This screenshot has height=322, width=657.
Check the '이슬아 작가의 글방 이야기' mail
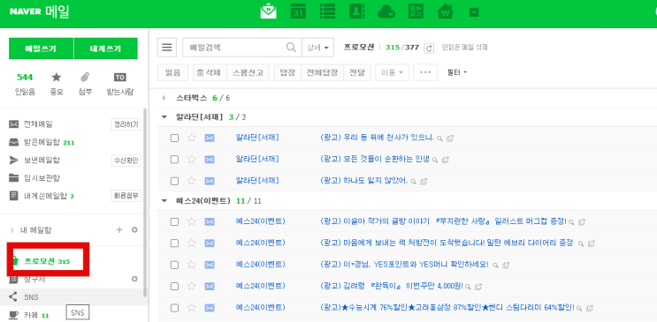coord(174,221)
